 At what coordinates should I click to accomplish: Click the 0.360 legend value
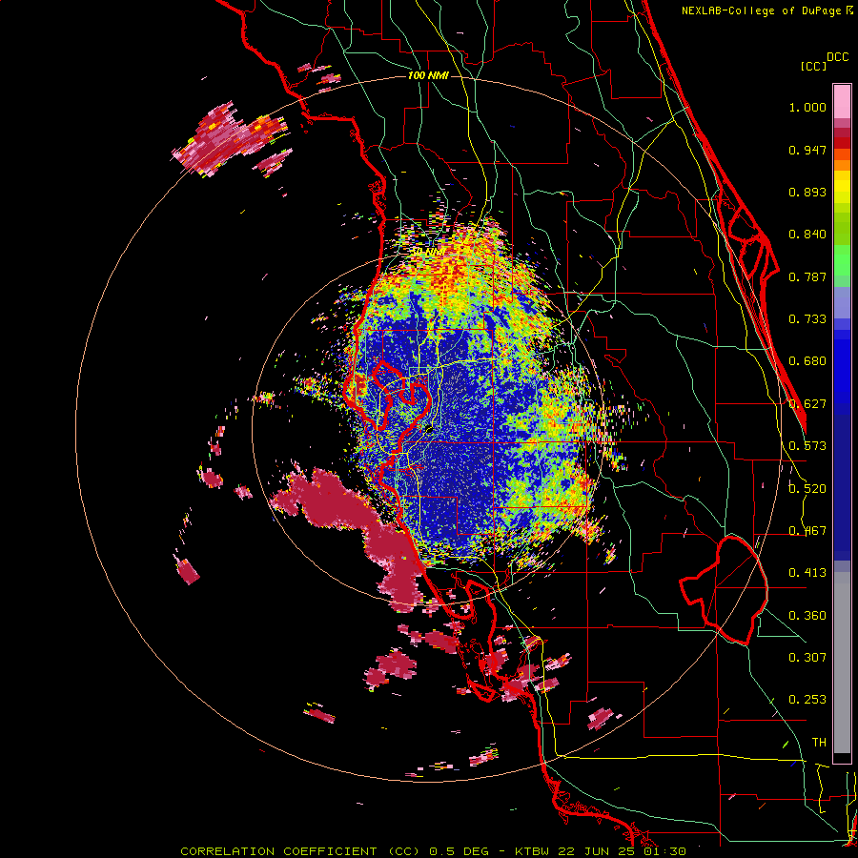(x=807, y=616)
